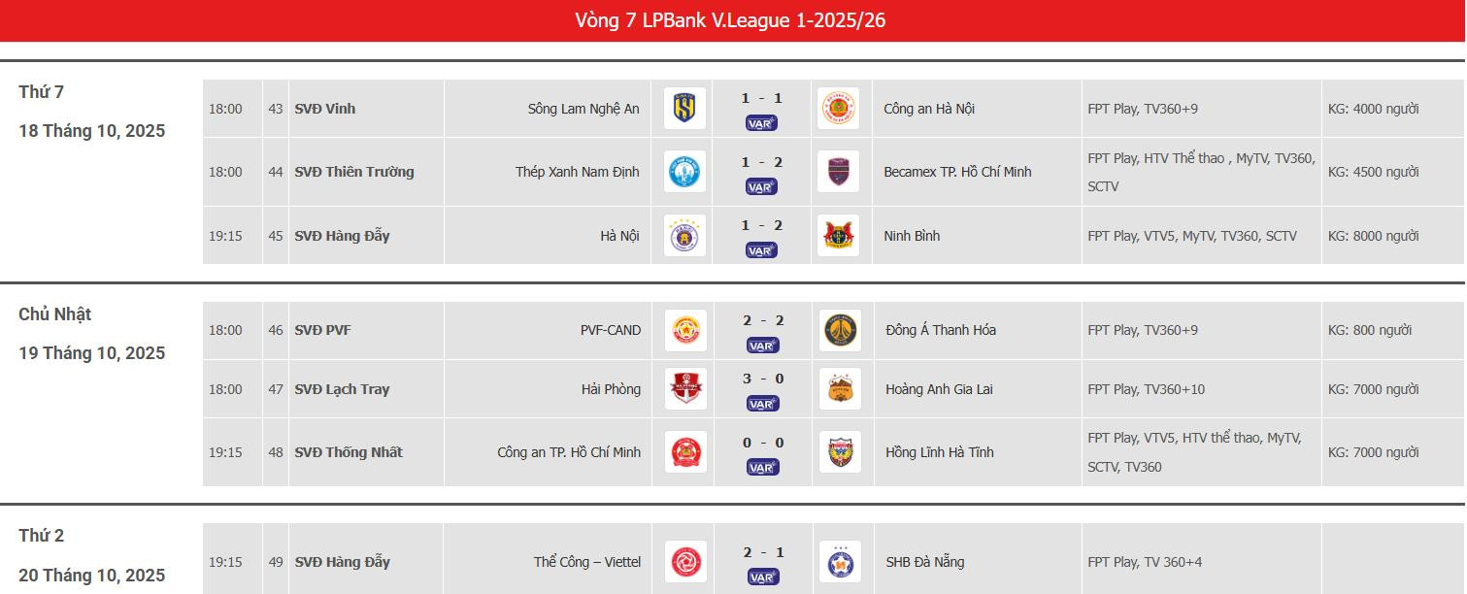Select the 1 - 1 scoreline of match 43

761,97
